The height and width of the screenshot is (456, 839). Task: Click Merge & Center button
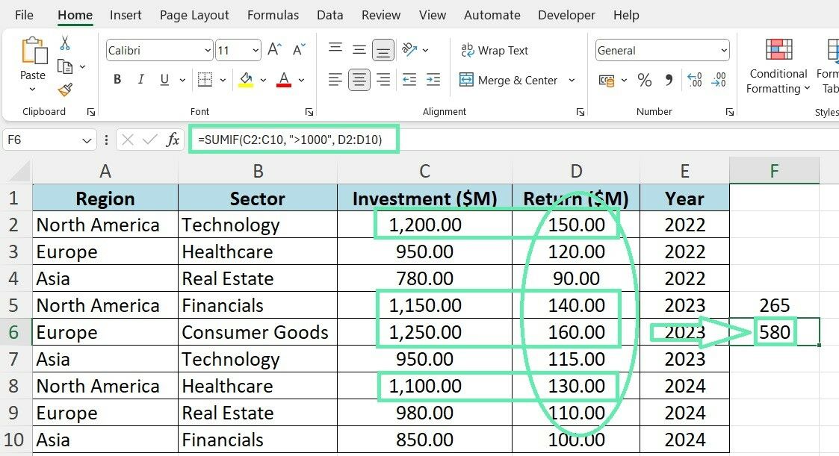(x=508, y=80)
